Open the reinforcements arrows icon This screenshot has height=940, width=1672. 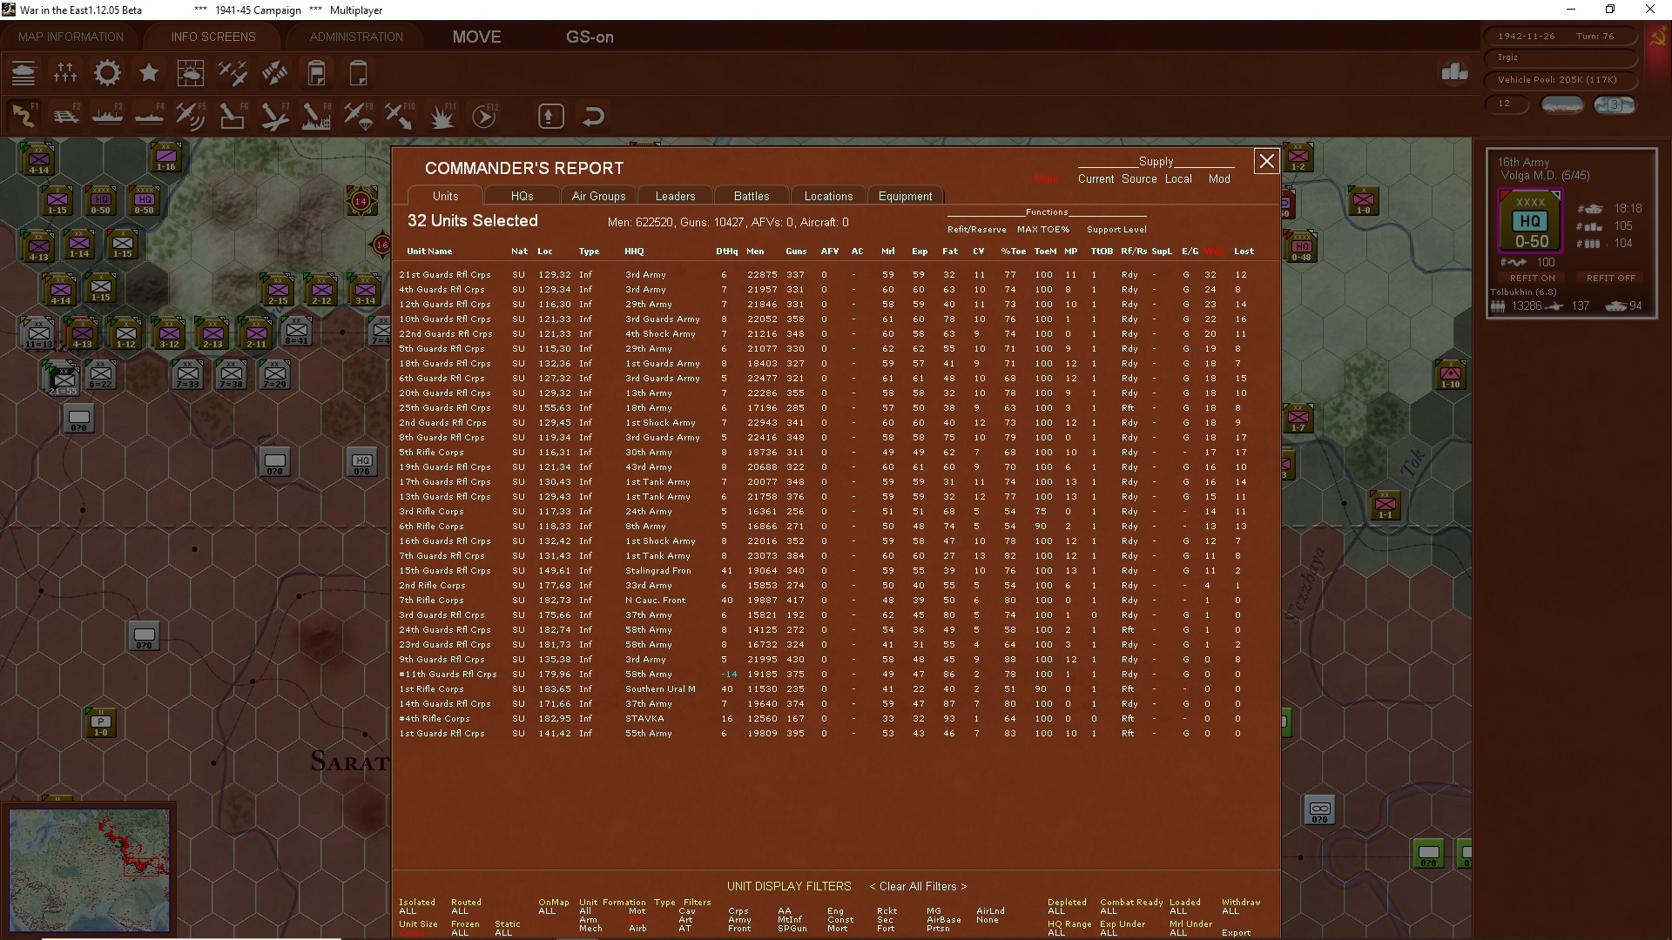click(x=274, y=73)
